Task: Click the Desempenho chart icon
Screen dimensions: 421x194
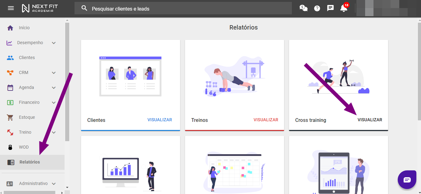Action: pos(9,43)
